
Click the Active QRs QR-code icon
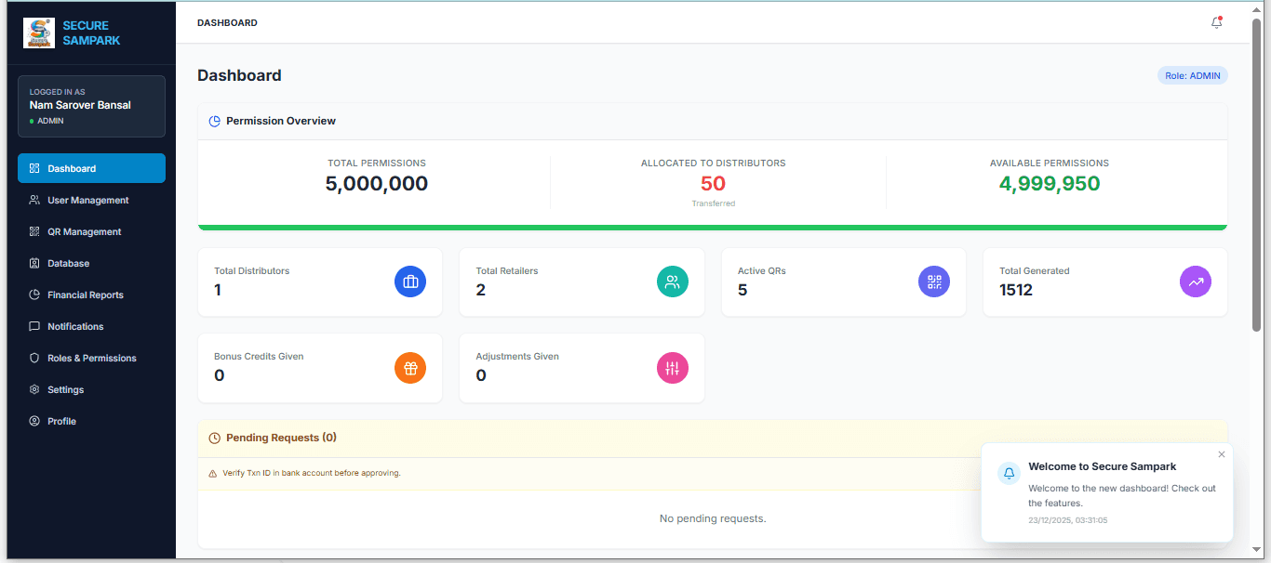(x=934, y=281)
